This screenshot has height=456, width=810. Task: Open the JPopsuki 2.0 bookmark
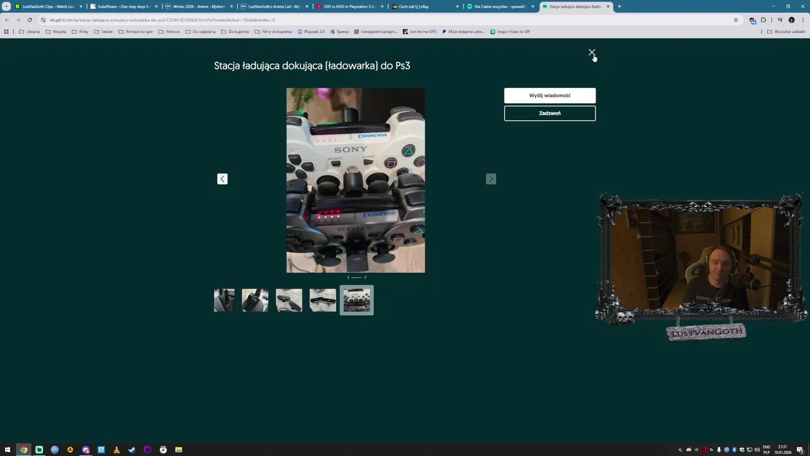pyautogui.click(x=311, y=32)
